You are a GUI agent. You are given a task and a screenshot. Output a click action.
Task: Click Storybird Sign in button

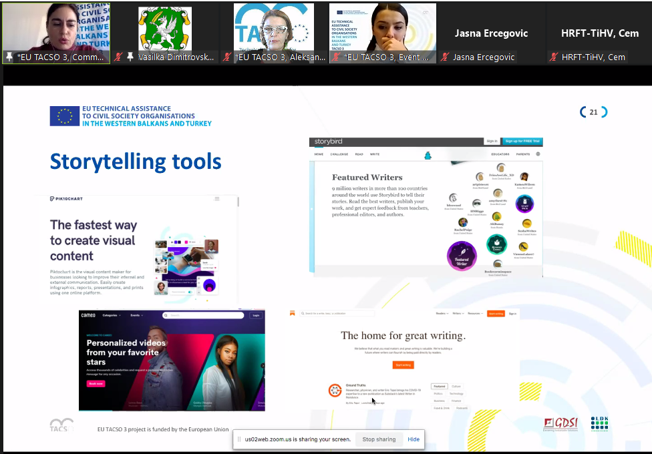[x=492, y=142]
